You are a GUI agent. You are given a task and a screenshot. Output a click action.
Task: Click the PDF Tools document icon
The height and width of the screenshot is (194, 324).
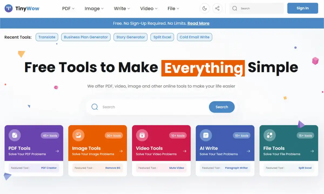click(x=15, y=135)
